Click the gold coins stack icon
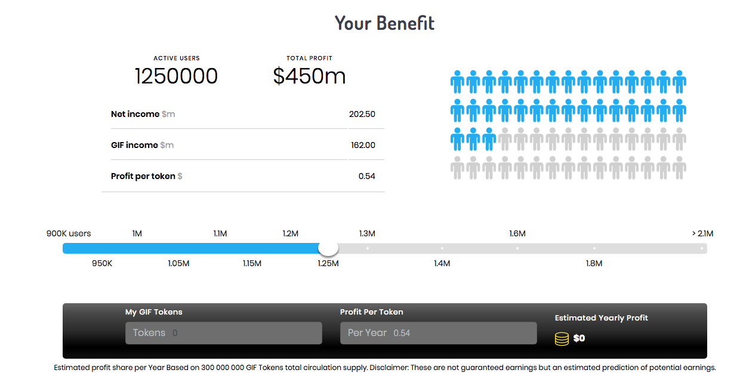This screenshot has height=382, width=743. 562,338
